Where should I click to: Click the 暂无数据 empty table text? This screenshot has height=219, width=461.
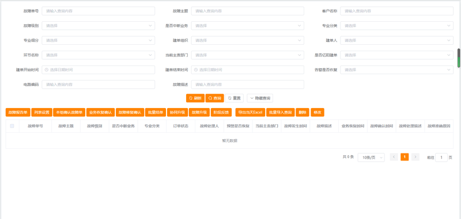pos(229,141)
